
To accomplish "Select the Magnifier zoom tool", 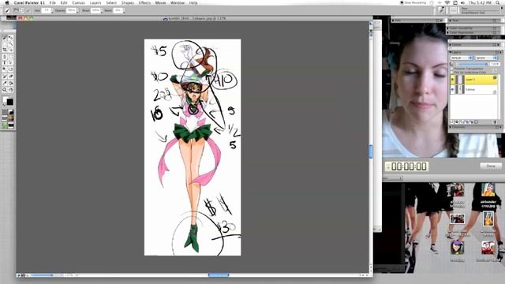I will coord(5,90).
